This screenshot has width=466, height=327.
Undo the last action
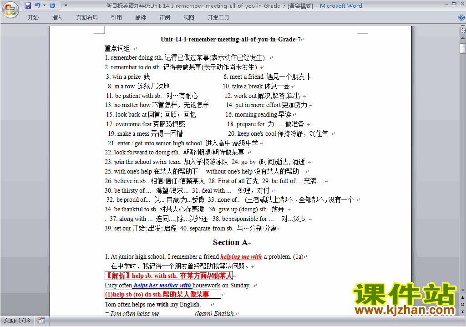(x=37, y=5)
